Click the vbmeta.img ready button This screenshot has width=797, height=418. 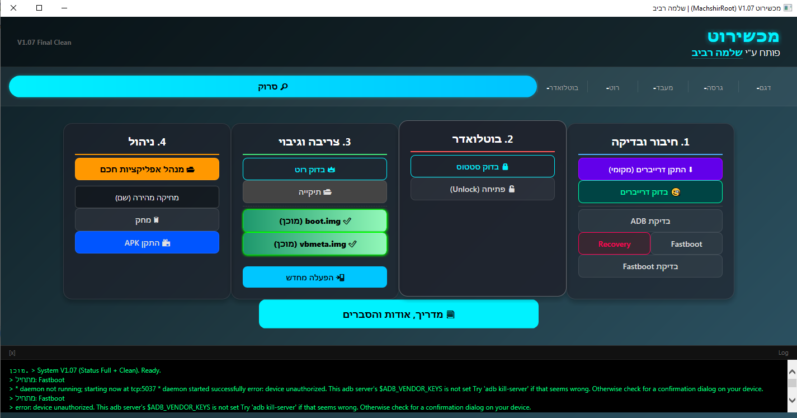[x=314, y=244]
